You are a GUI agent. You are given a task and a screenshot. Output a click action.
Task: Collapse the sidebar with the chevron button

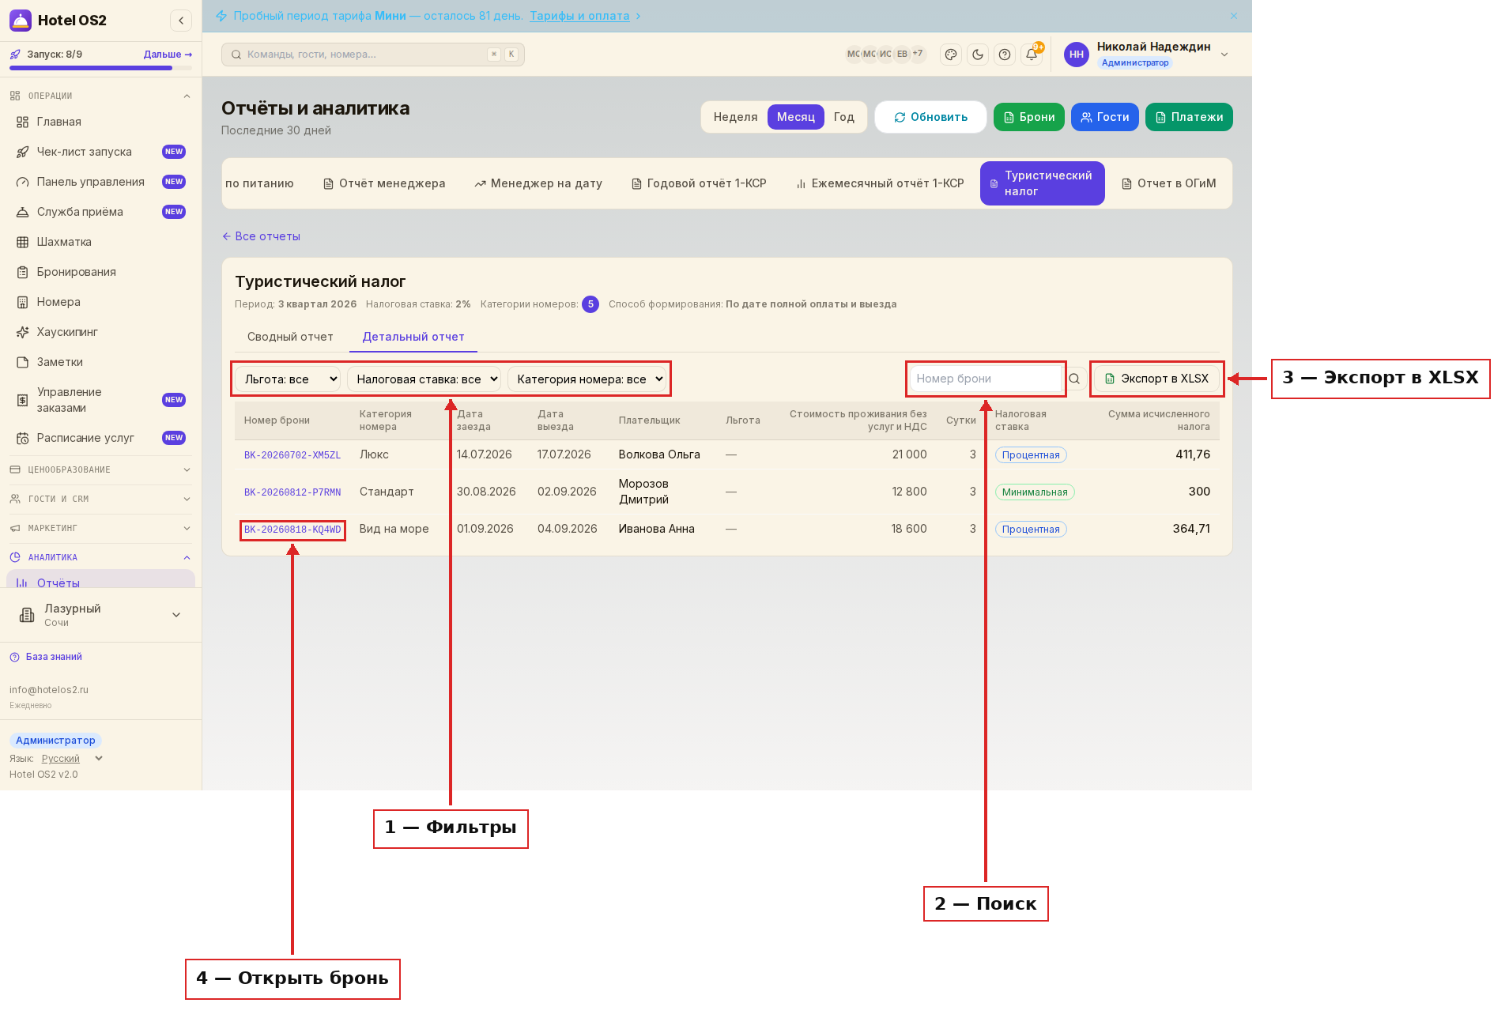coord(181,21)
